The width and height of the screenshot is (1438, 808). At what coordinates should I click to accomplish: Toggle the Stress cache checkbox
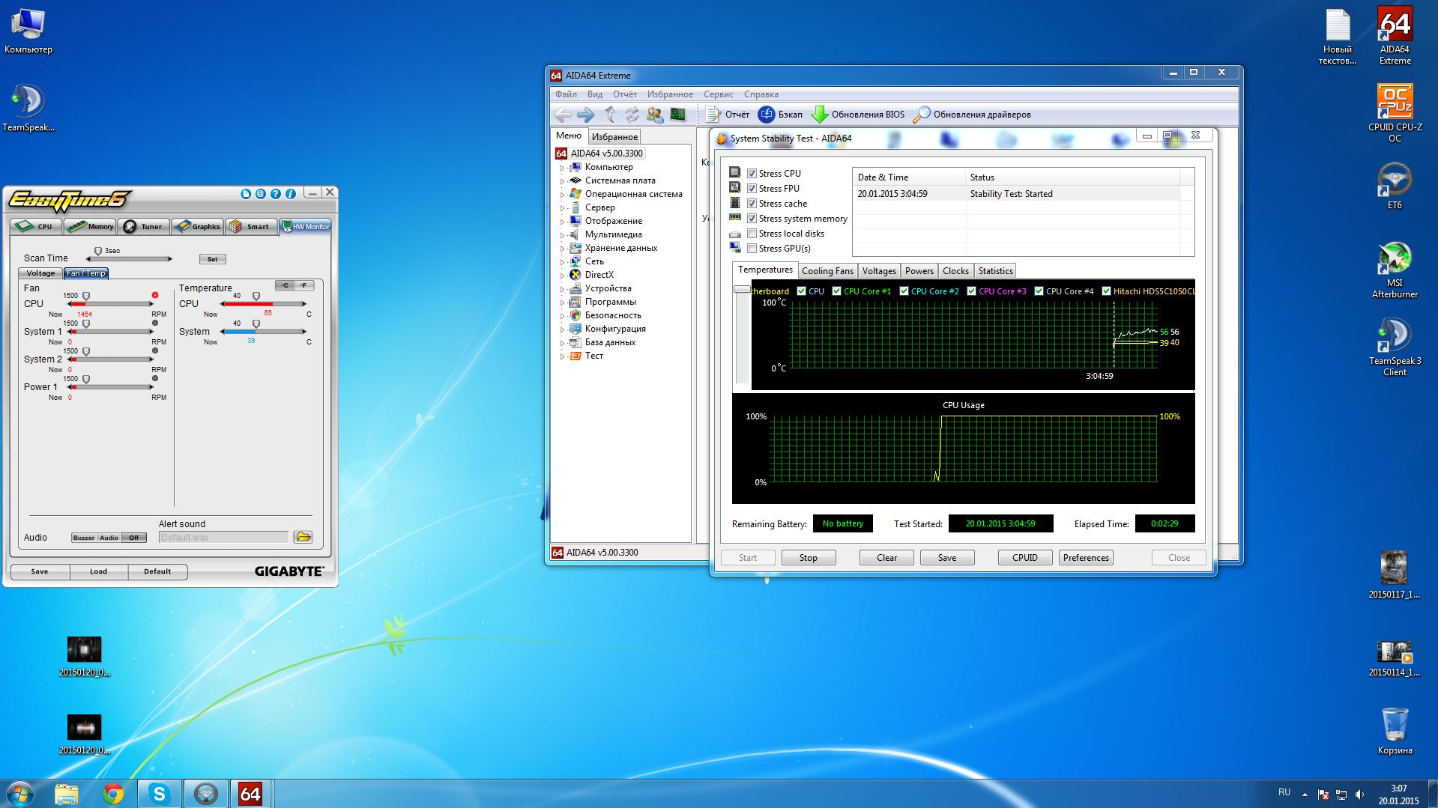point(752,204)
